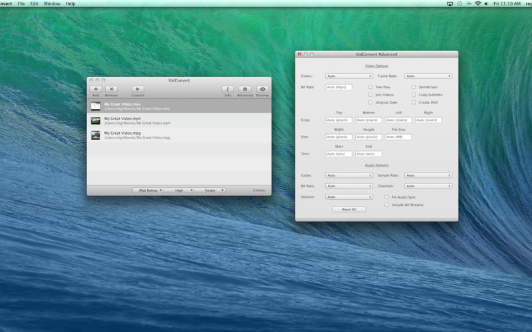This screenshot has width=532, height=332.
Task: Open the Window menu
Action: pyautogui.click(x=52, y=4)
